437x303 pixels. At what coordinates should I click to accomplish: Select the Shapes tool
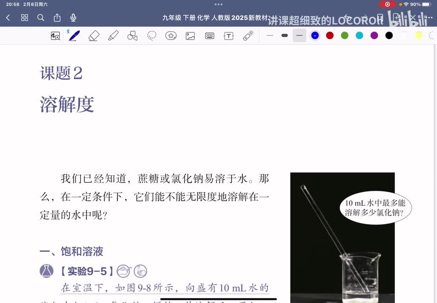tap(132, 36)
